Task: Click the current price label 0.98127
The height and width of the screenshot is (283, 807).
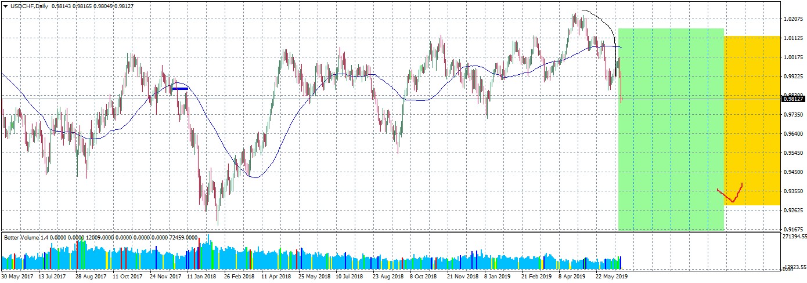Action: pos(793,99)
